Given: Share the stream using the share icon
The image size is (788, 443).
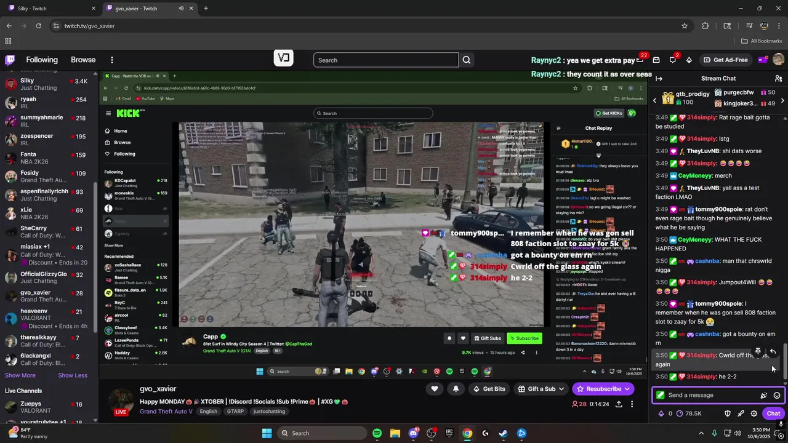Looking at the screenshot, I should tap(619, 404).
